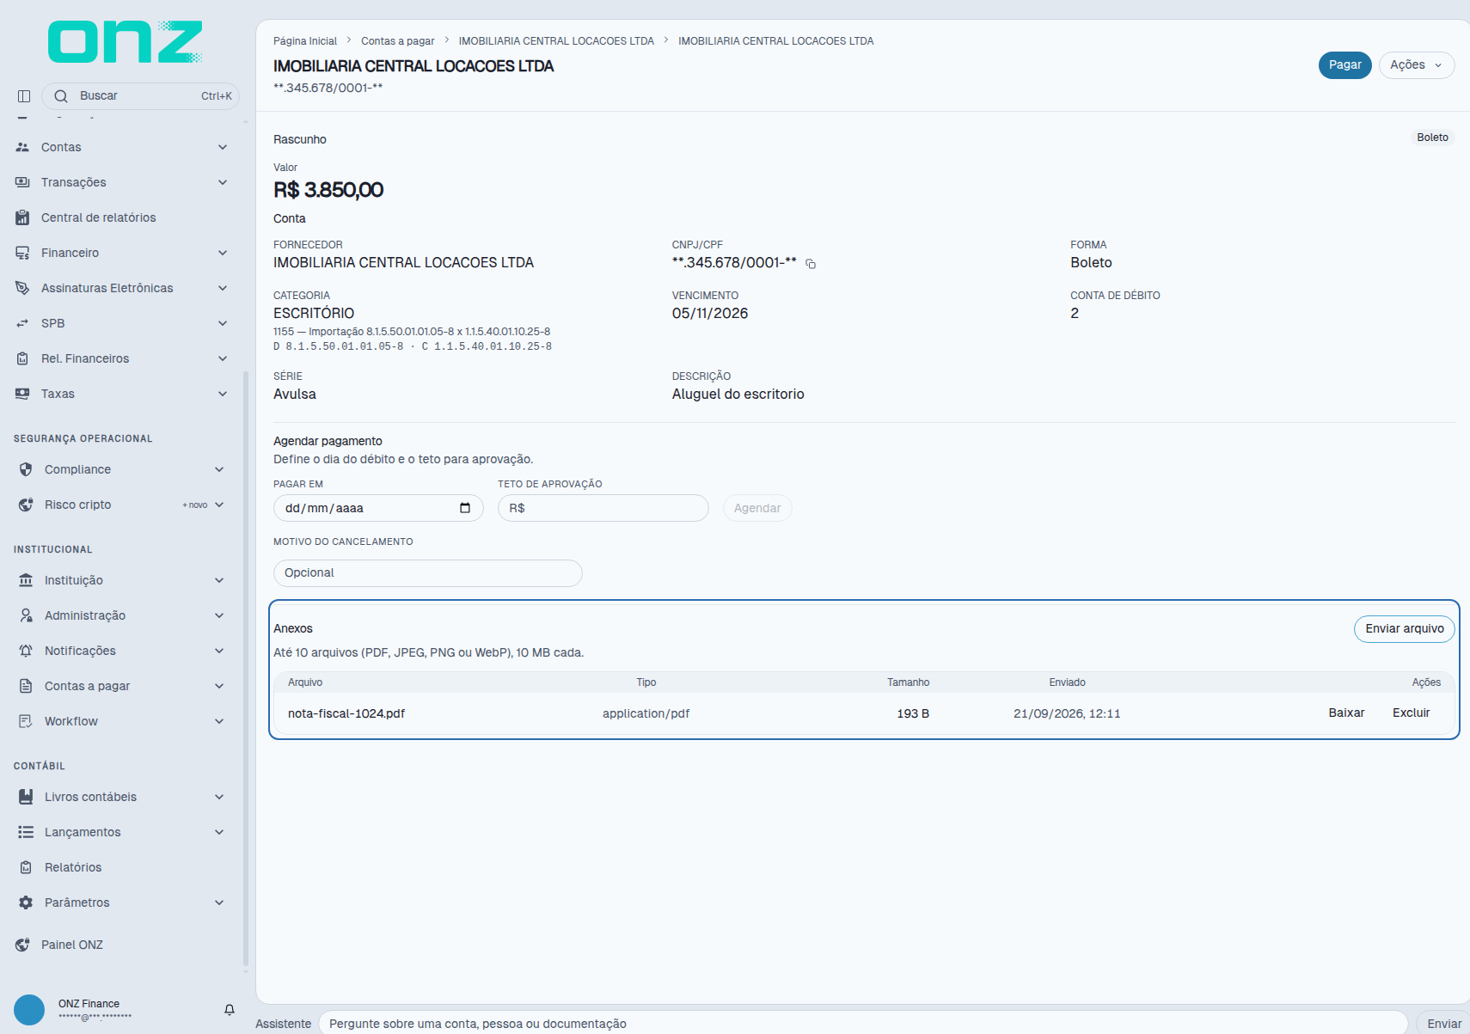Expand Lançamentos chevron
The width and height of the screenshot is (1470, 1034).
coord(219,832)
